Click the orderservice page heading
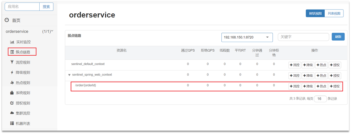 point(92,15)
